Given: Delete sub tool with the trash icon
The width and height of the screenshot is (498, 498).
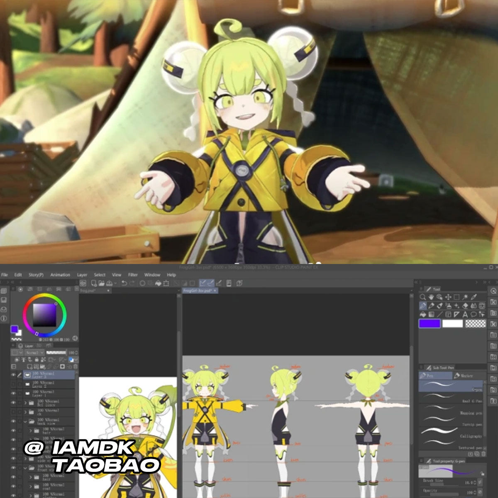Looking at the screenshot, I should pos(483,454).
